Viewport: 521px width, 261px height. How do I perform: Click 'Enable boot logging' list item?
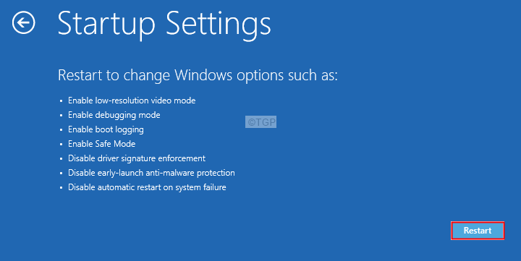click(106, 129)
